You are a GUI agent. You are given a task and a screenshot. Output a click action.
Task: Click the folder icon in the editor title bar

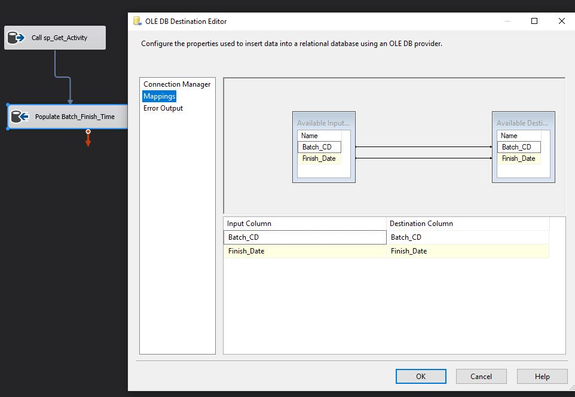pyautogui.click(x=137, y=21)
